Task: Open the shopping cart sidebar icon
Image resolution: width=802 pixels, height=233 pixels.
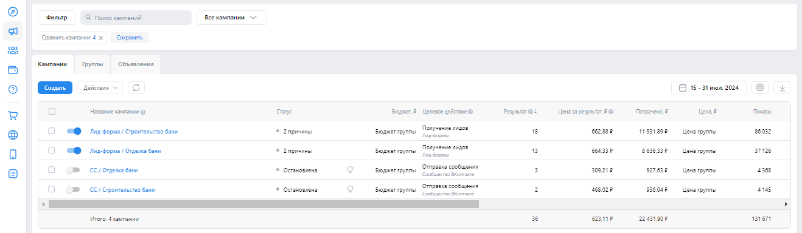Action: point(13,115)
